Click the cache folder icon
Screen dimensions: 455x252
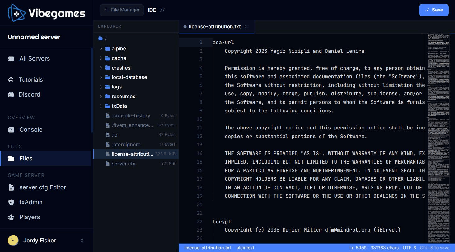[108, 58]
